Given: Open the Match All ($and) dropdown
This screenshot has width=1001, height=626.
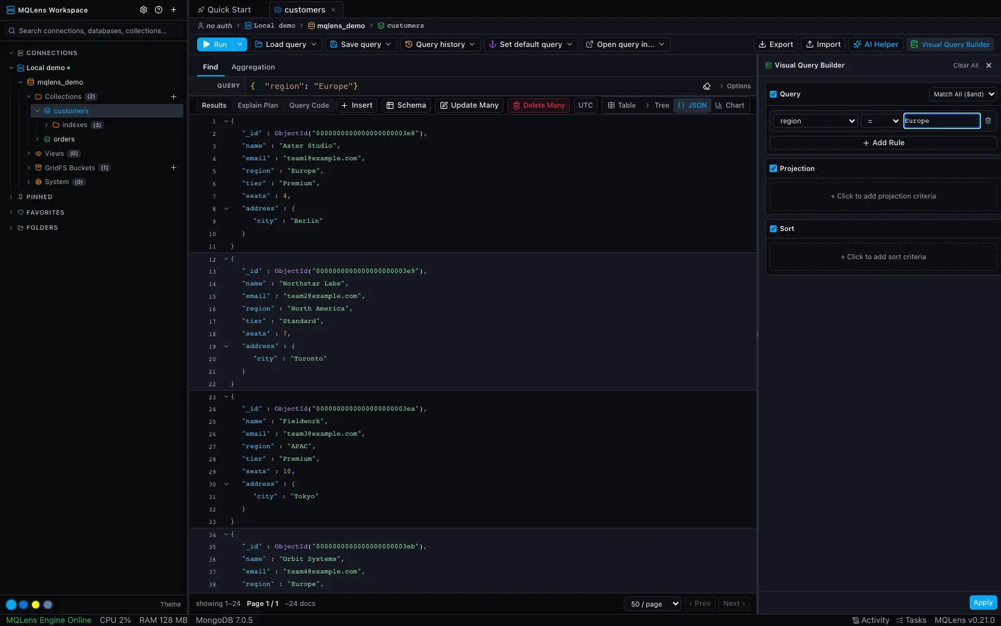Looking at the screenshot, I should [x=962, y=94].
